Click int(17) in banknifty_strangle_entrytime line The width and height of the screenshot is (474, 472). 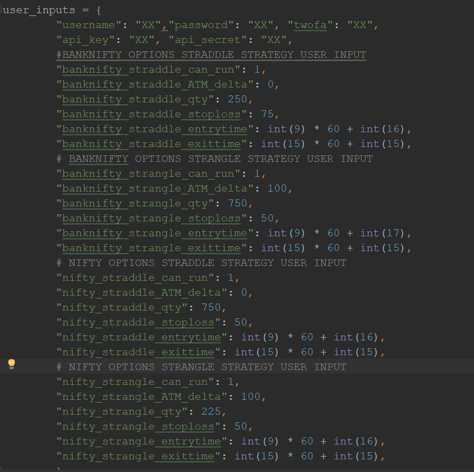(383, 233)
